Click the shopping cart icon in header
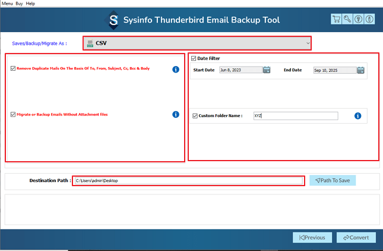This screenshot has height=251, width=383. pos(336,19)
